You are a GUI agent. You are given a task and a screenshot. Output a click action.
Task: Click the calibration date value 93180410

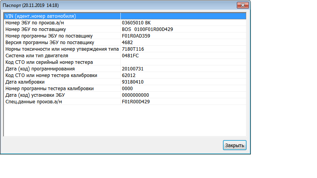coord(133,82)
